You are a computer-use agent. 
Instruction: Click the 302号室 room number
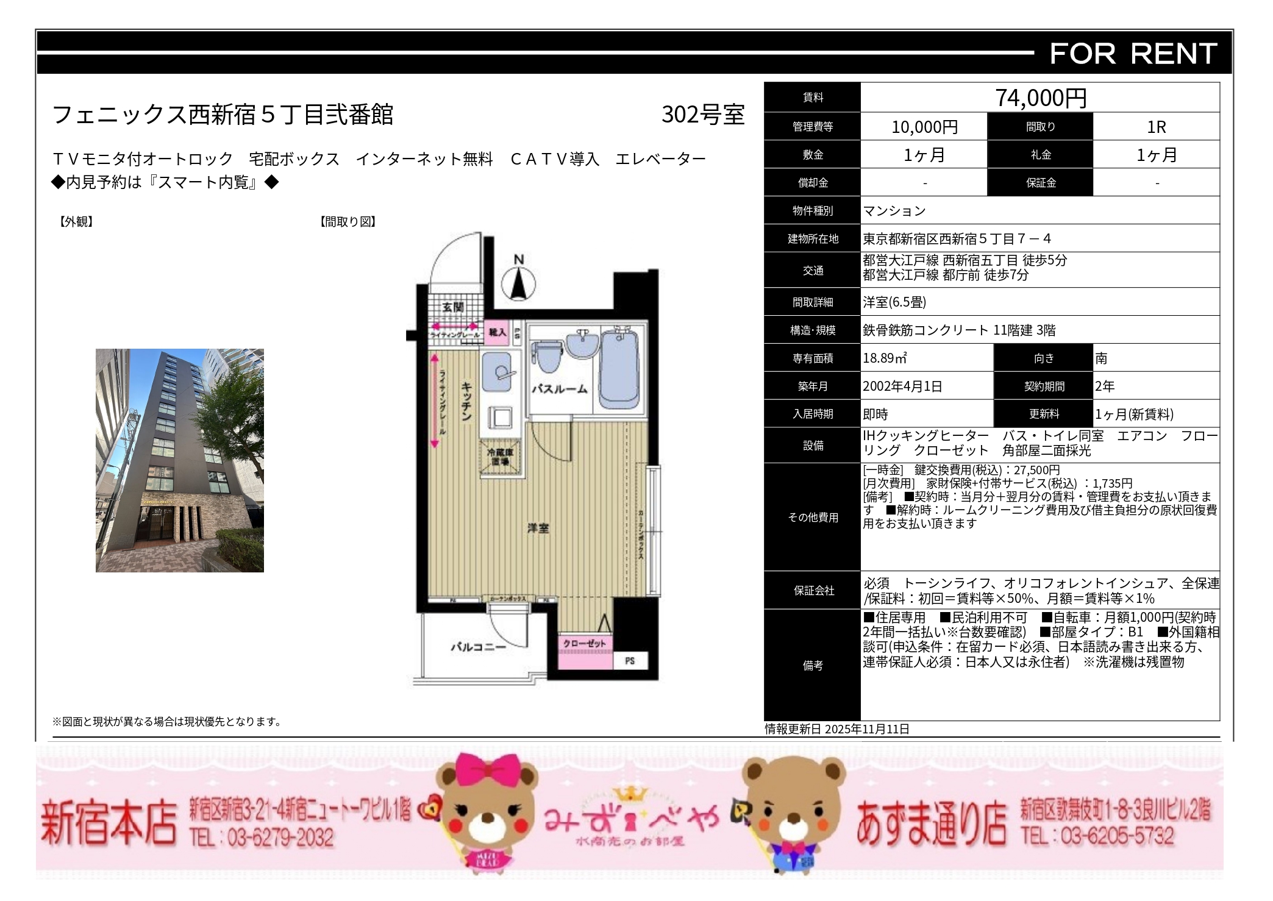tap(702, 115)
